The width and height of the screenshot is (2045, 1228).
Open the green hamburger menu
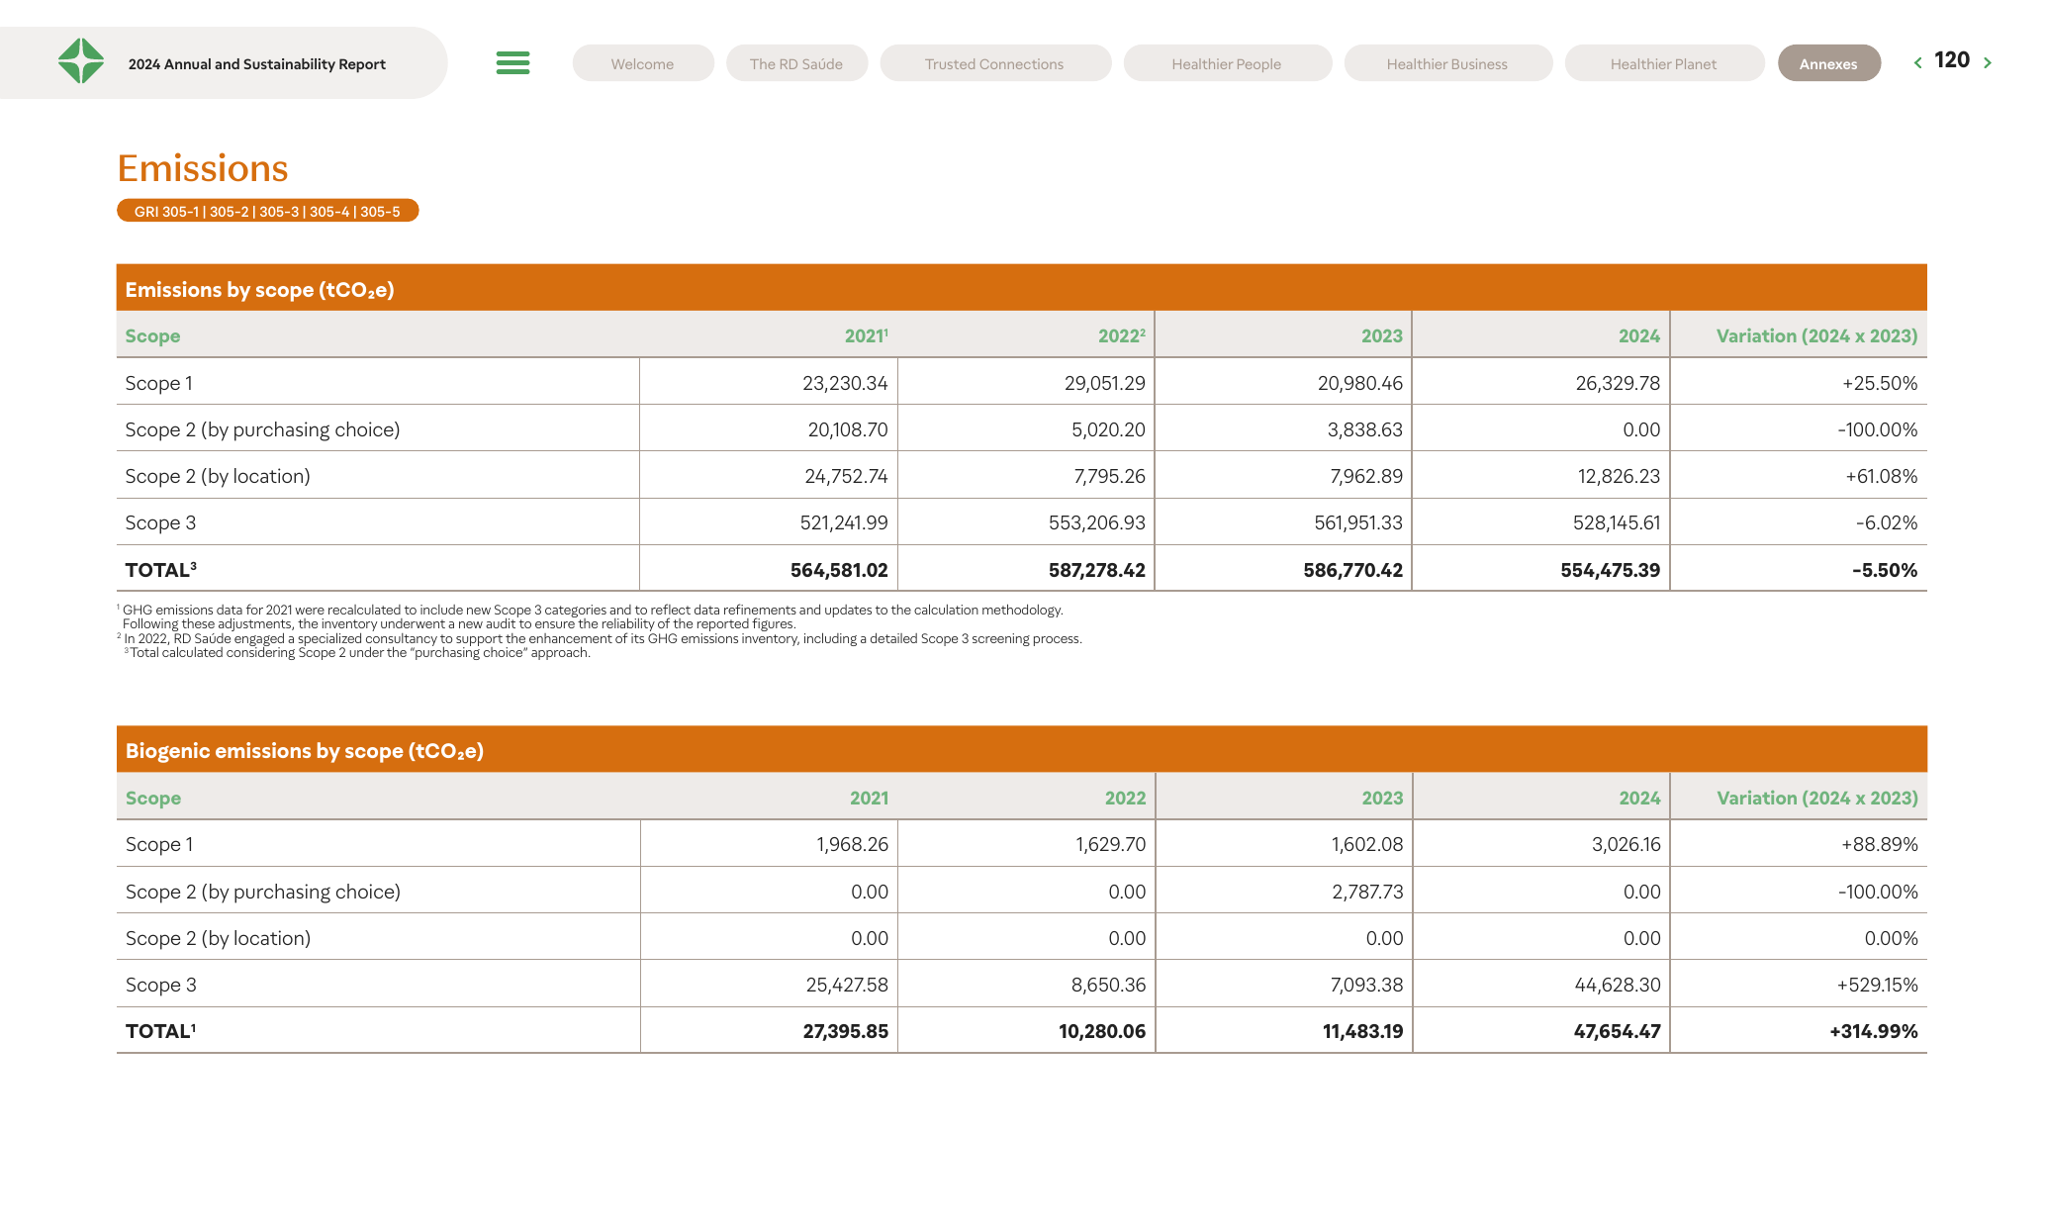(512, 63)
